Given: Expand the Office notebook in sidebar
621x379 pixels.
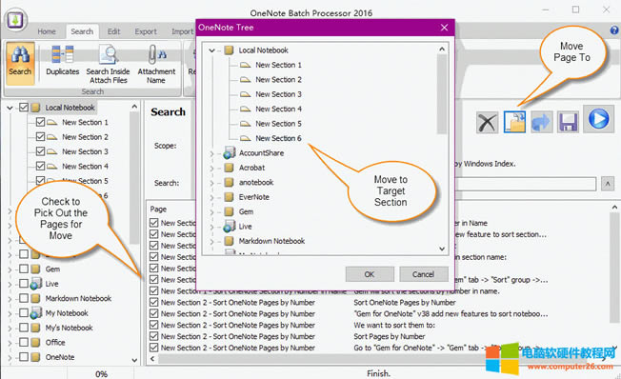Looking at the screenshot, I should 10,343.
